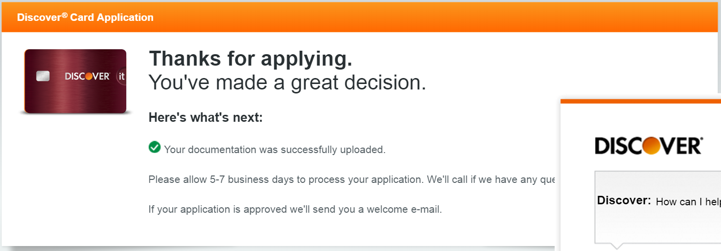Click the DISCOVER wordmark on the card
The height and width of the screenshot is (251, 721).
coord(87,77)
